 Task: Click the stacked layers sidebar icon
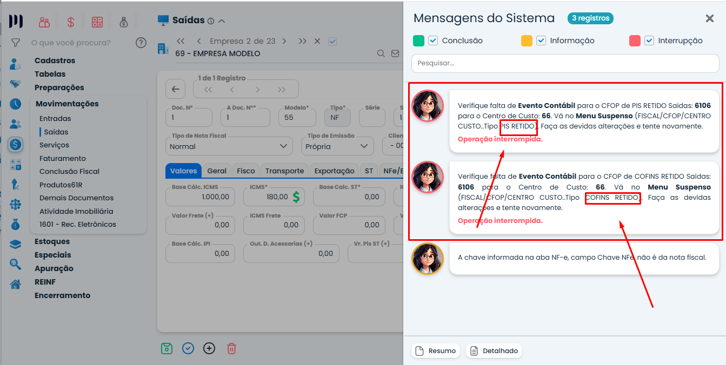[x=15, y=244]
